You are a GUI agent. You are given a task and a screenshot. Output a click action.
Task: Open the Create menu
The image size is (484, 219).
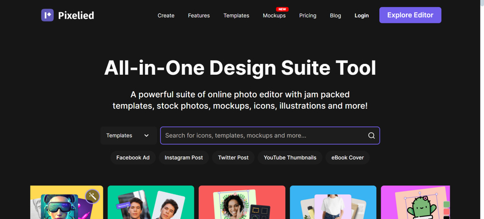pos(166,15)
